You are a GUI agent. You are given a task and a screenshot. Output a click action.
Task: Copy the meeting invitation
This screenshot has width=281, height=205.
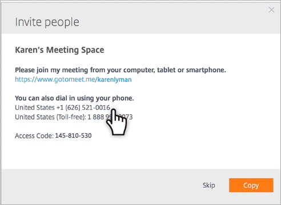pos(251,185)
